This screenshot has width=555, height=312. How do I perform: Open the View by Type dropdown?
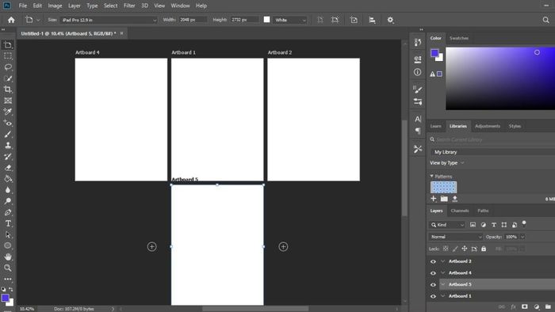tap(446, 163)
